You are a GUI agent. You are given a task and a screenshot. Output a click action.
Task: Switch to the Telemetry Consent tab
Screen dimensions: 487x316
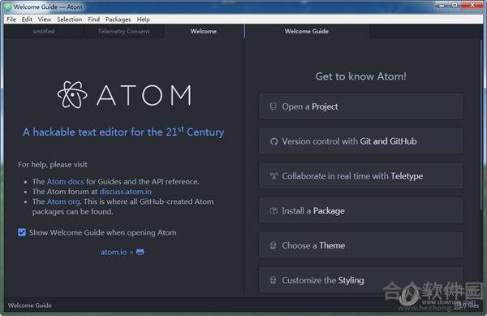click(x=123, y=31)
